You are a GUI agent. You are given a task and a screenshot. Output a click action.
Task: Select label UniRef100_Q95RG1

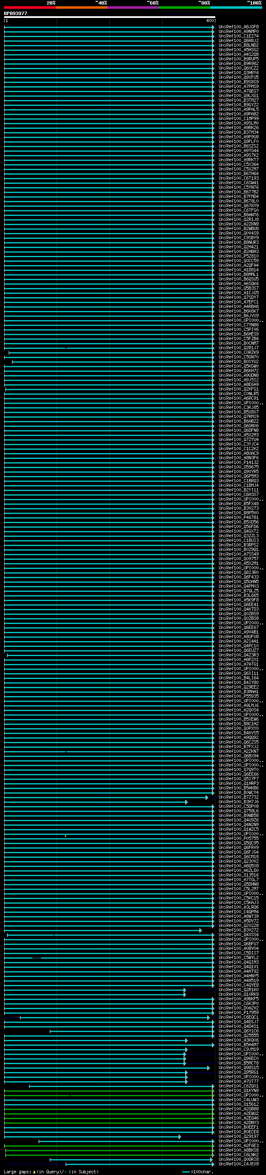(239, 1072)
